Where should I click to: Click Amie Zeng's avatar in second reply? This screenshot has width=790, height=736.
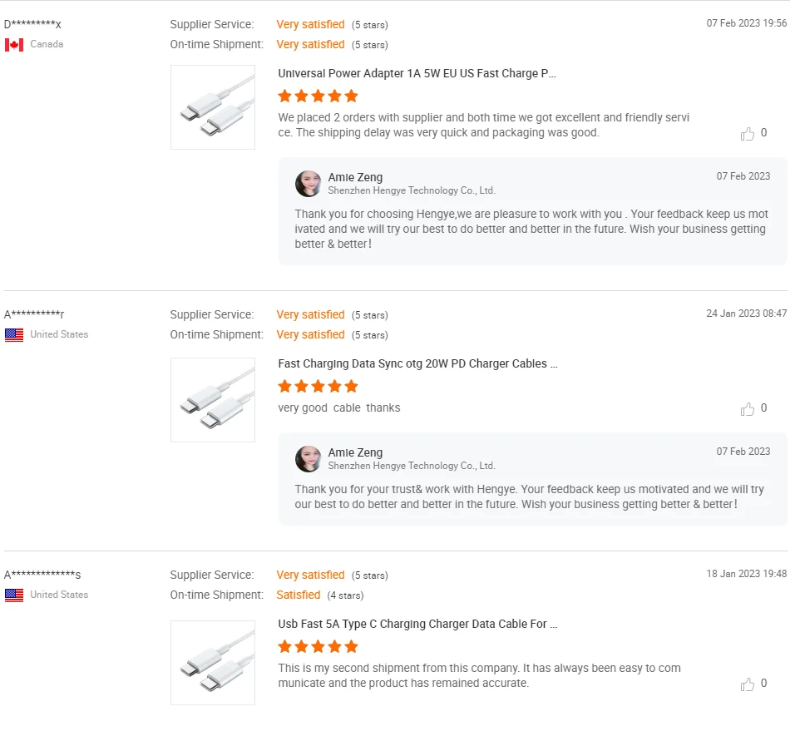click(309, 459)
